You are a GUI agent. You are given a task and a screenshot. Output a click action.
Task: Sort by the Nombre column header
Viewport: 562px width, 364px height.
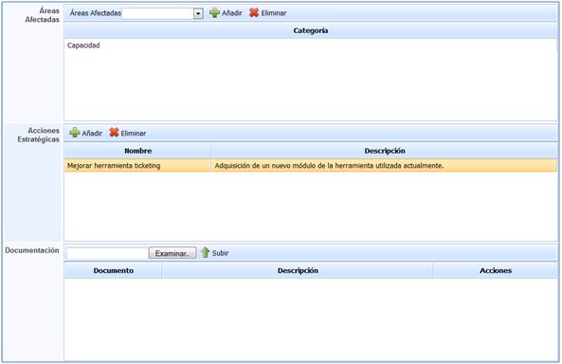(x=137, y=151)
